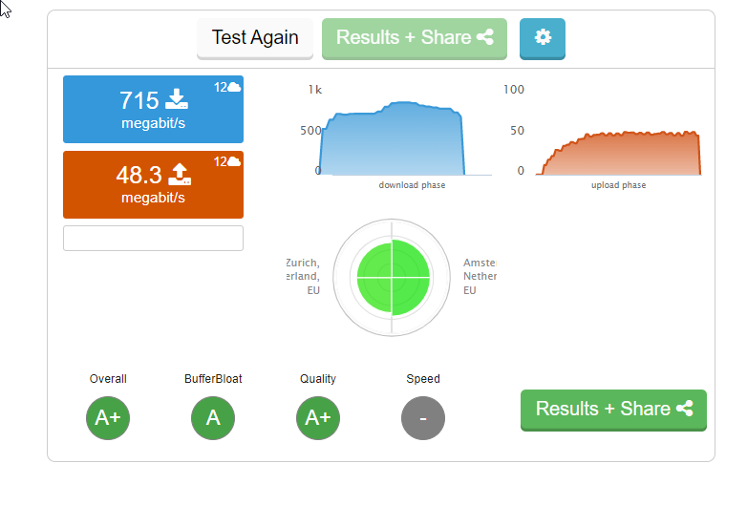The width and height of the screenshot is (747, 506).
Task: Click the download arrow icon beside 715
Action: (x=177, y=98)
